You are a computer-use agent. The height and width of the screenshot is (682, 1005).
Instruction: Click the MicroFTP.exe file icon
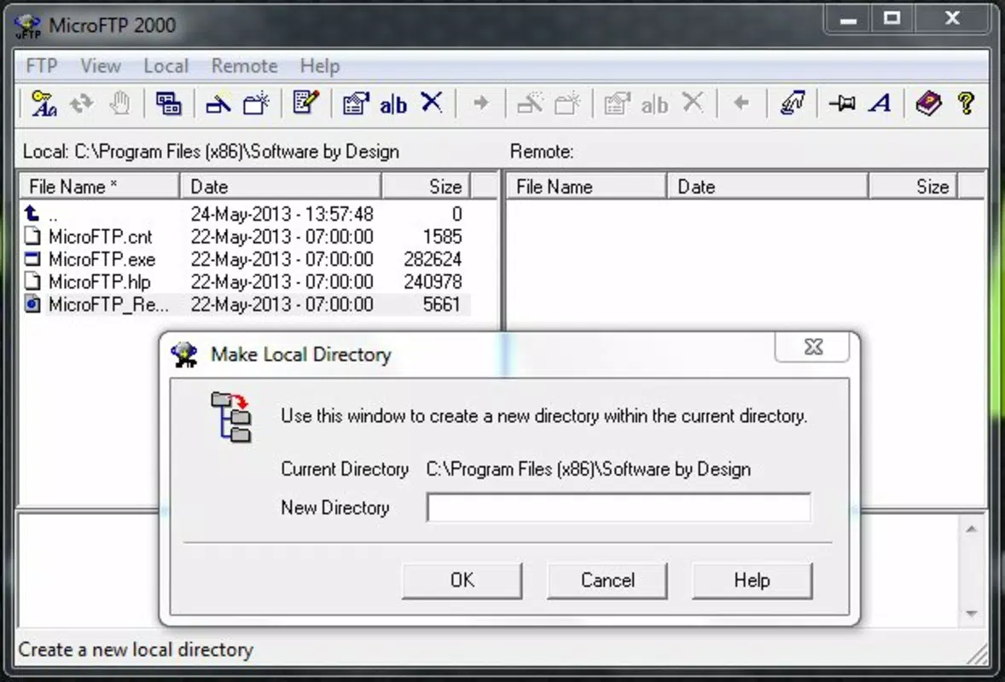[x=32, y=258]
